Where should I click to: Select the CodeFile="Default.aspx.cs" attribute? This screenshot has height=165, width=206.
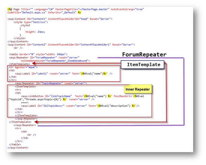pos(27,13)
